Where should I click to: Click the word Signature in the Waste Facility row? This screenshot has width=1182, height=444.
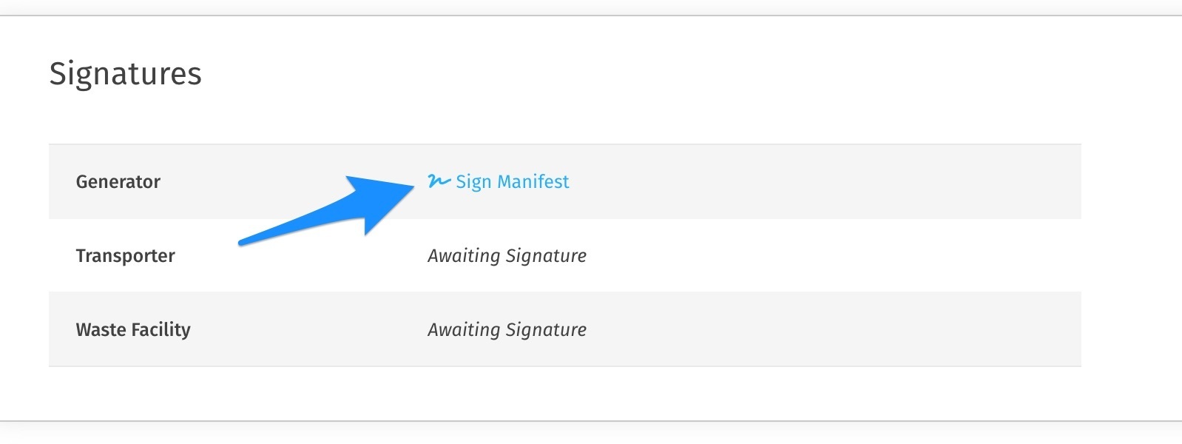pyautogui.click(x=546, y=330)
